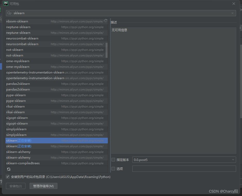The height and width of the screenshot is (196, 242).
Task: Enable the specify version checkbox
Action: [x=113, y=160]
